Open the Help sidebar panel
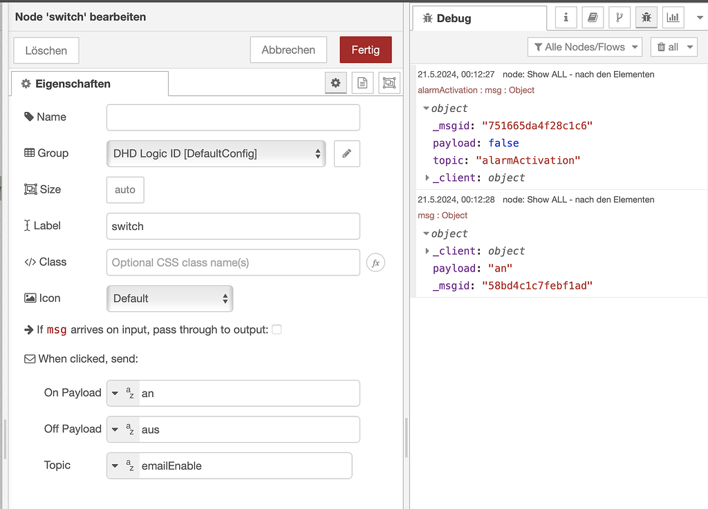708x509 pixels. click(593, 17)
